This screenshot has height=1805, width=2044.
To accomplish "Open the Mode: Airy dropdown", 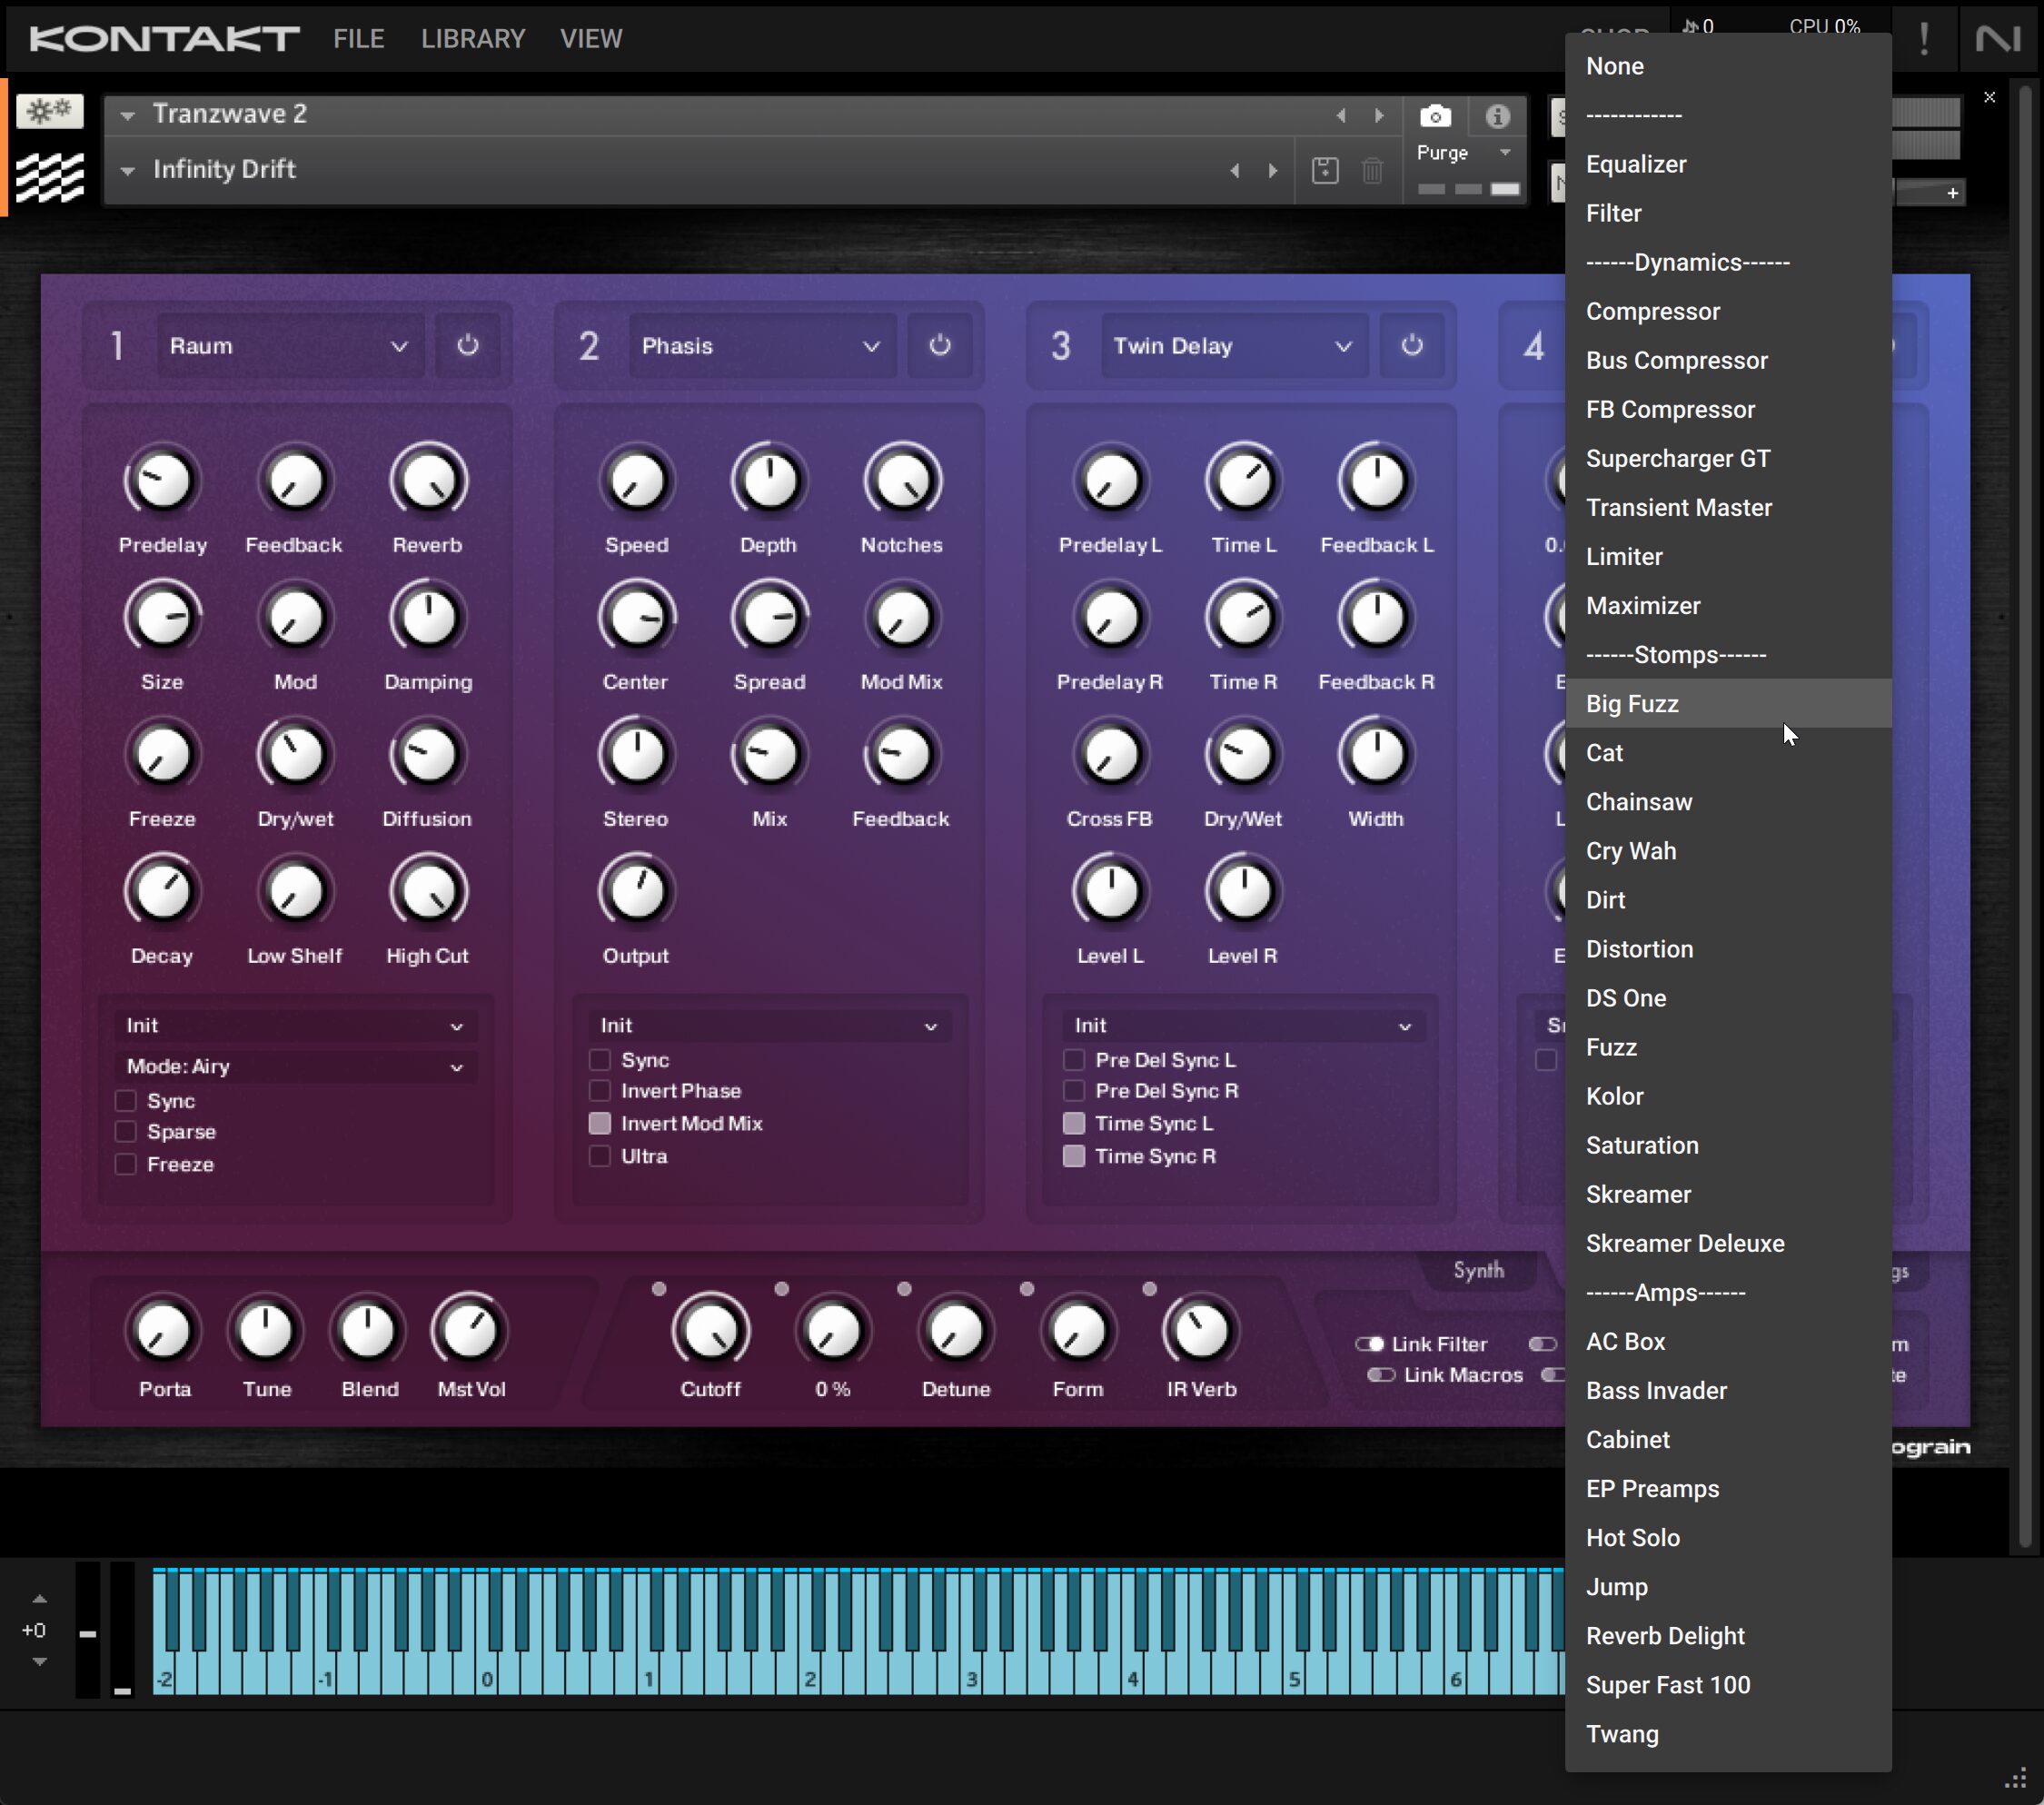I will [294, 1066].
